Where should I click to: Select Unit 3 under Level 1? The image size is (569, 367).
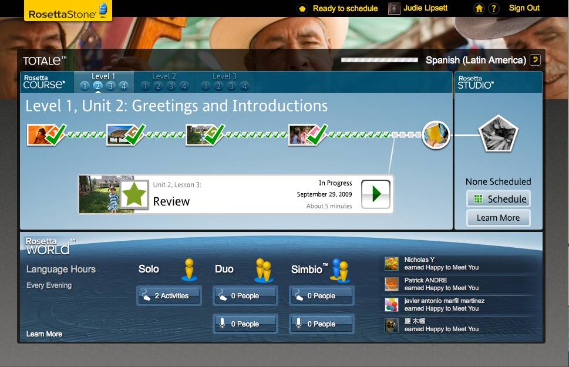[x=110, y=86]
